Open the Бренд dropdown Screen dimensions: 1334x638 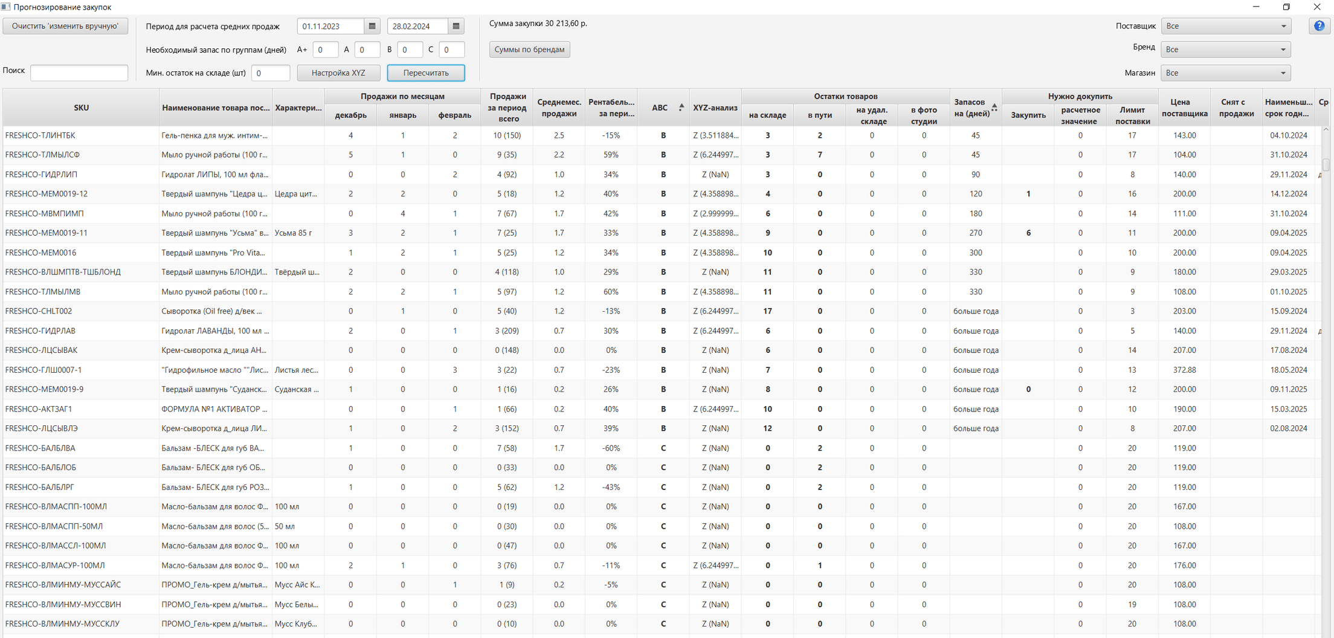1226,50
